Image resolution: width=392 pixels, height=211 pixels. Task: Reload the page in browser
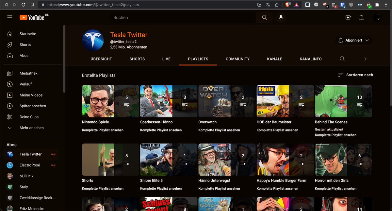[23, 5]
